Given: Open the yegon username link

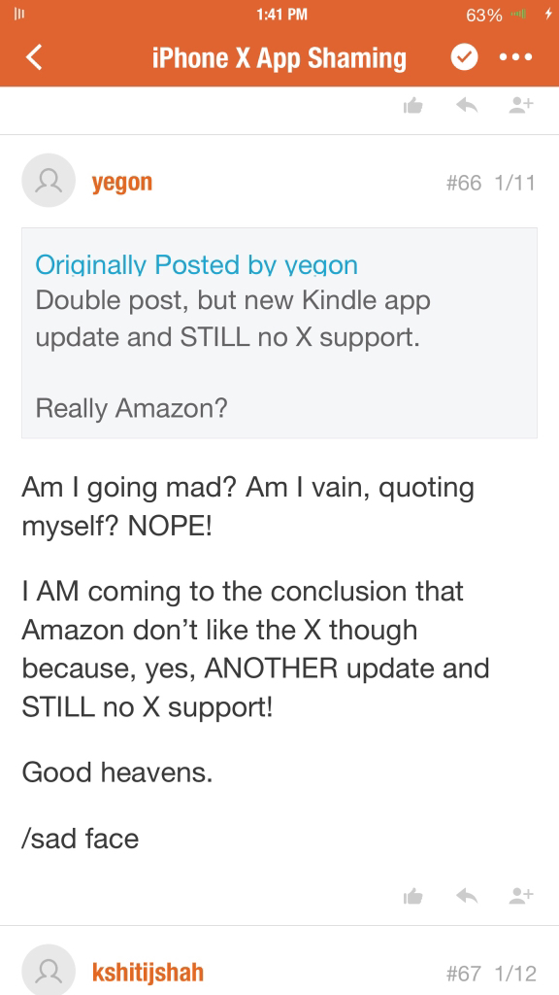Looking at the screenshot, I should pyautogui.click(x=122, y=183).
